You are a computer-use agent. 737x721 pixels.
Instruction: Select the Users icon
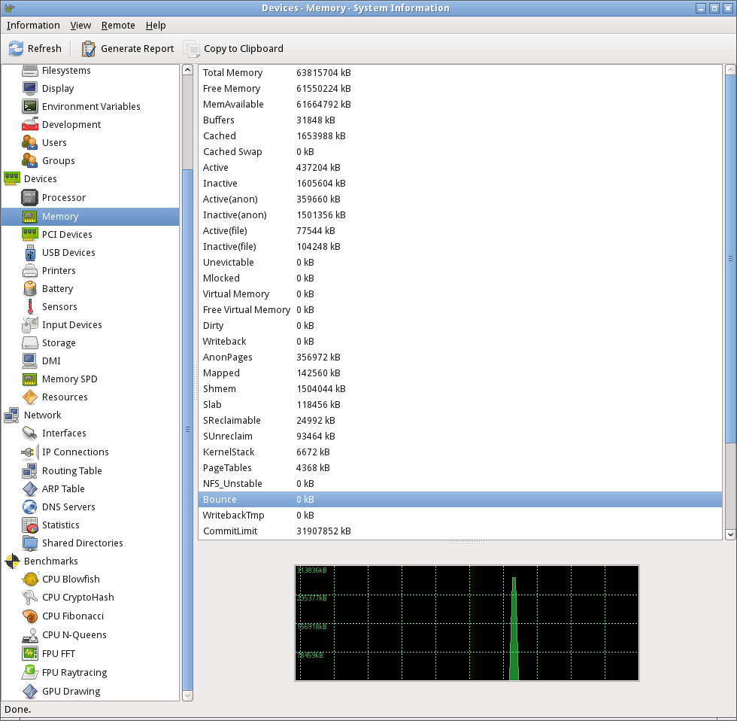click(x=30, y=142)
